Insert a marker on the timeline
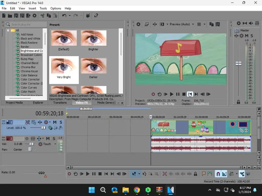This screenshot has width=262, height=196. pos(204,174)
